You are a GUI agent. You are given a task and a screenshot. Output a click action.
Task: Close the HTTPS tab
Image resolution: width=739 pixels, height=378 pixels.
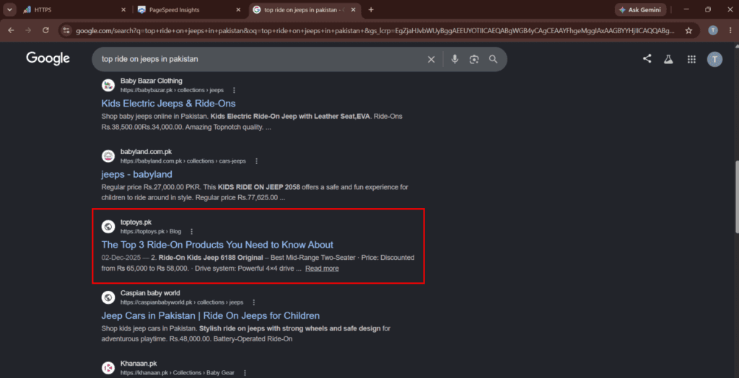pos(123,9)
